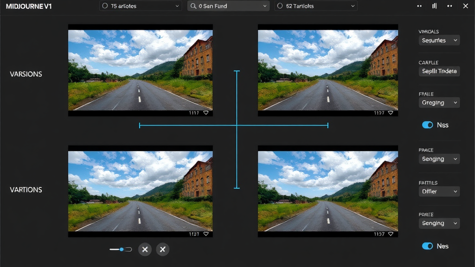Click the bar chart icon in the top bar
Viewport: 475px width, 267px height.
pos(434,6)
